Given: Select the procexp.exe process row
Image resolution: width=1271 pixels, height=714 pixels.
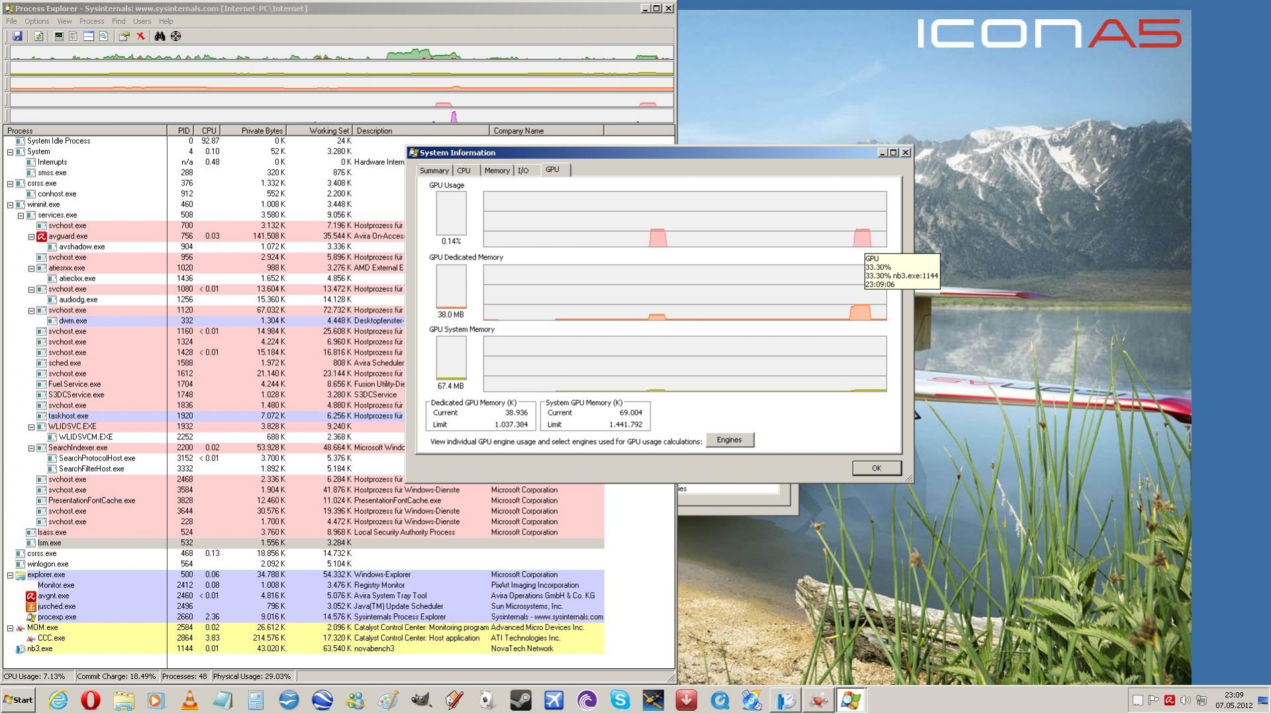Looking at the screenshot, I should pos(303,617).
